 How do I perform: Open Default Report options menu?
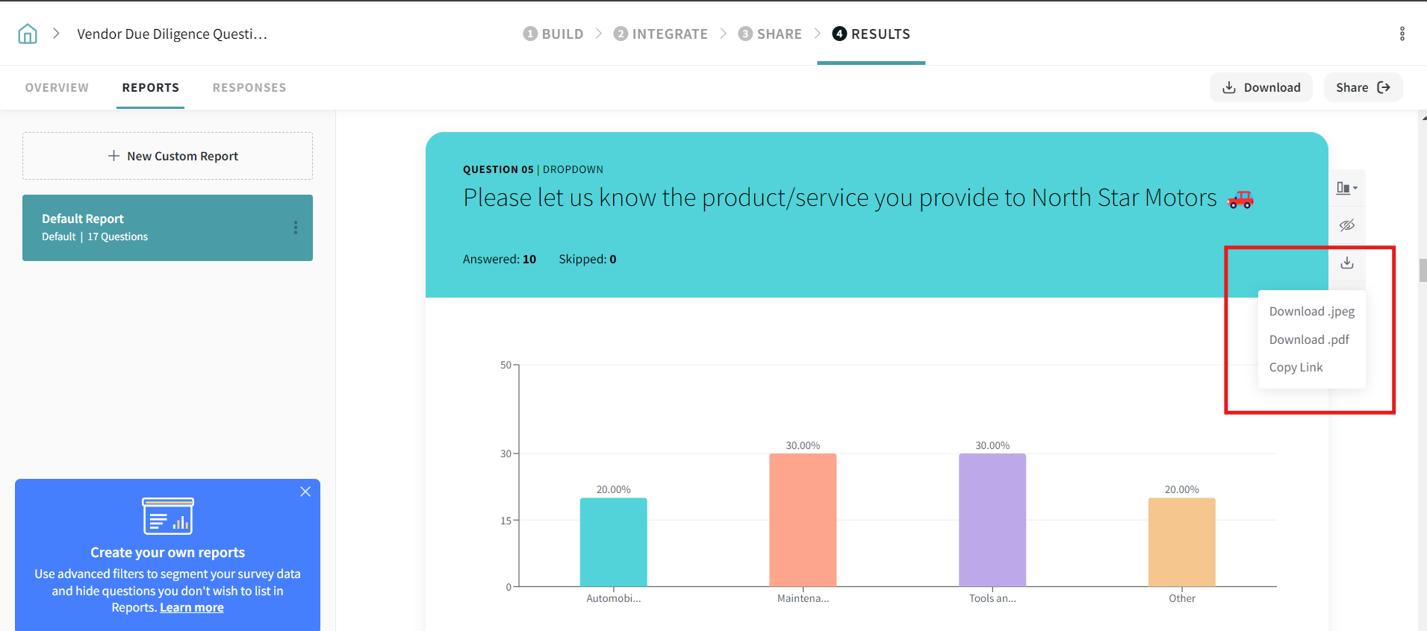click(x=296, y=227)
